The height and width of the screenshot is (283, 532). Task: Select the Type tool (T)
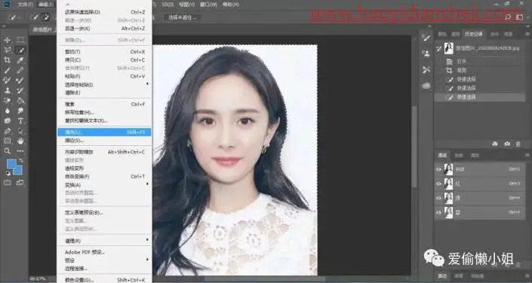coord(20,121)
